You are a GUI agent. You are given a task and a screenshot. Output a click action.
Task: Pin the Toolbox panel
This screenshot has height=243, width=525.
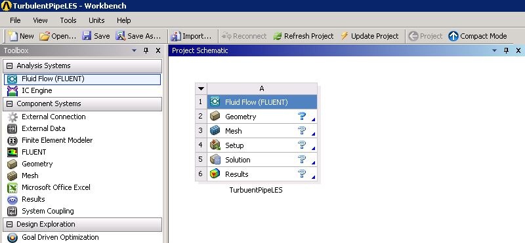click(146, 50)
